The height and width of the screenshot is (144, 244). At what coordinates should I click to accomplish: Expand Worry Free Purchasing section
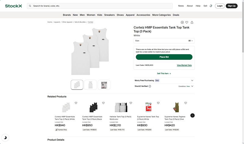164,80
